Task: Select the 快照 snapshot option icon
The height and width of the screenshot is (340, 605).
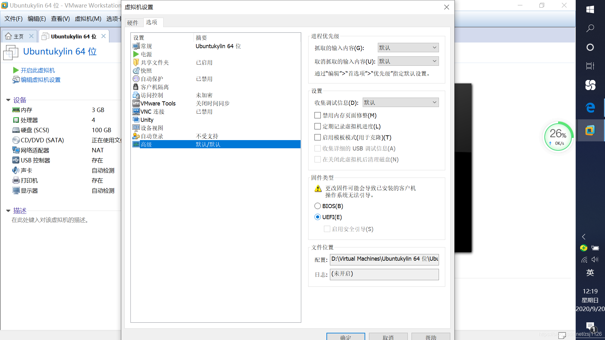Action: 136,71
